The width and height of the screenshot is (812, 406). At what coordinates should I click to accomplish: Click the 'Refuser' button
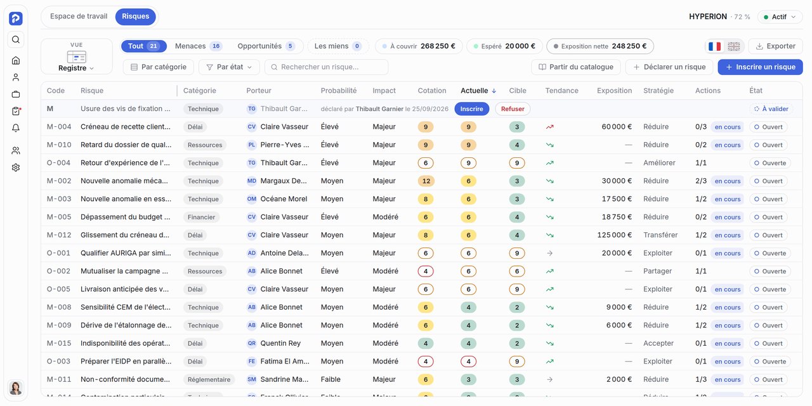click(513, 109)
